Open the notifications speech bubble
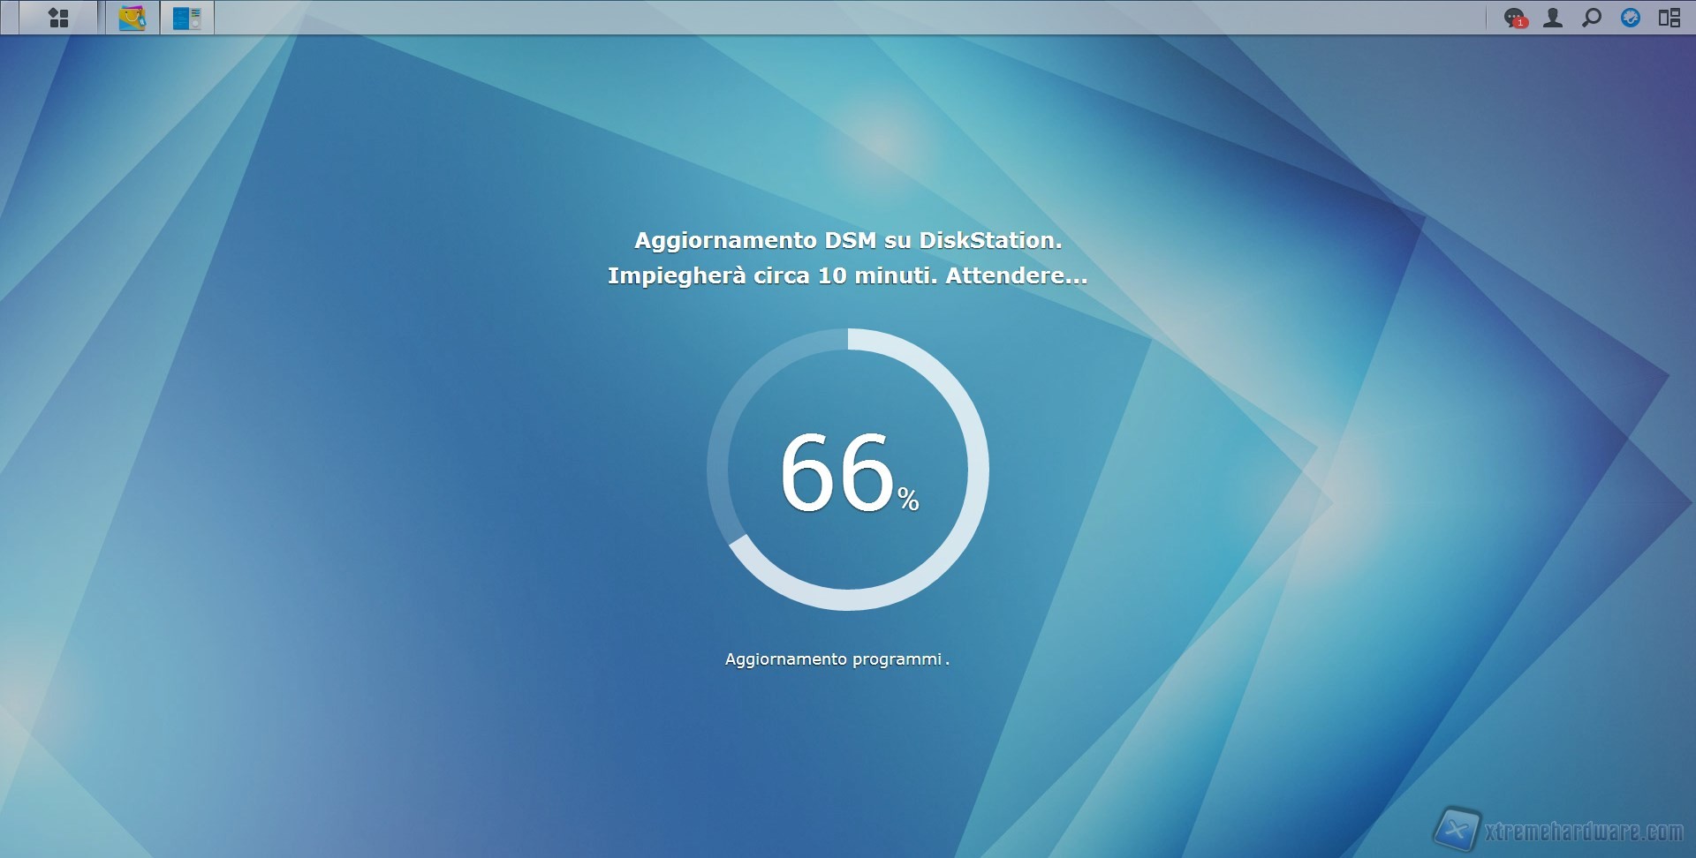The width and height of the screenshot is (1696, 858). pyautogui.click(x=1514, y=18)
